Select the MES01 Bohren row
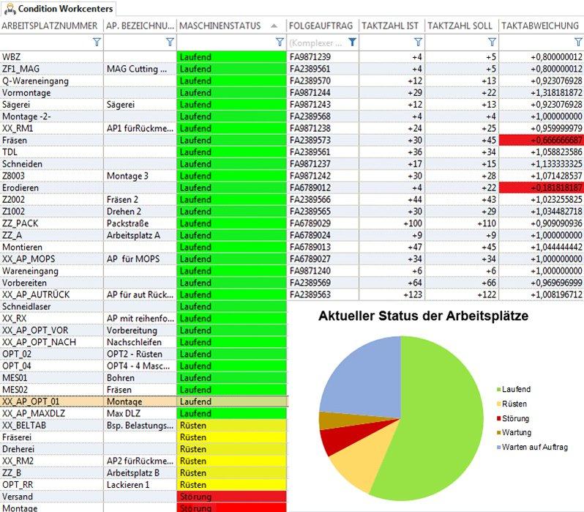 [x=143, y=378]
